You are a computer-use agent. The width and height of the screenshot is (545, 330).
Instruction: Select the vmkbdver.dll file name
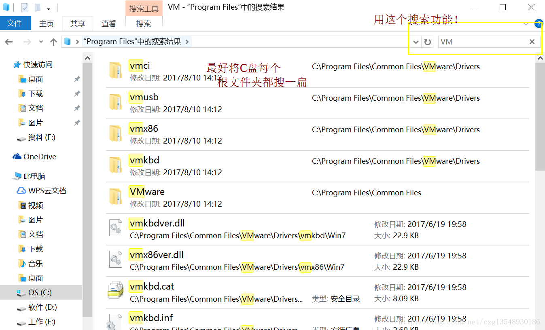(157, 223)
